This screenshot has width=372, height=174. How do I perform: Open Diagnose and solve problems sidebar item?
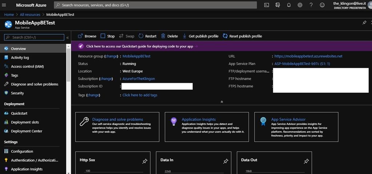pos(33,84)
